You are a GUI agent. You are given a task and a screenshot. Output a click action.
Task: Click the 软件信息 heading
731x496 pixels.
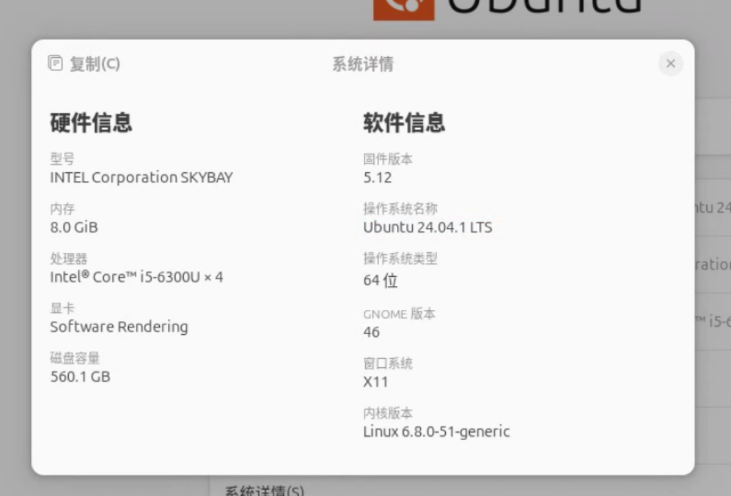tap(404, 123)
